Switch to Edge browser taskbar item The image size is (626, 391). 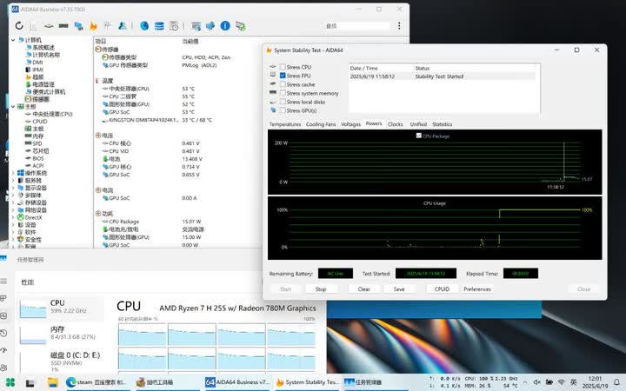coord(97,382)
